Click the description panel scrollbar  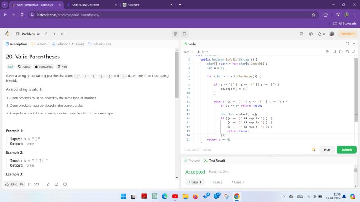(177, 75)
